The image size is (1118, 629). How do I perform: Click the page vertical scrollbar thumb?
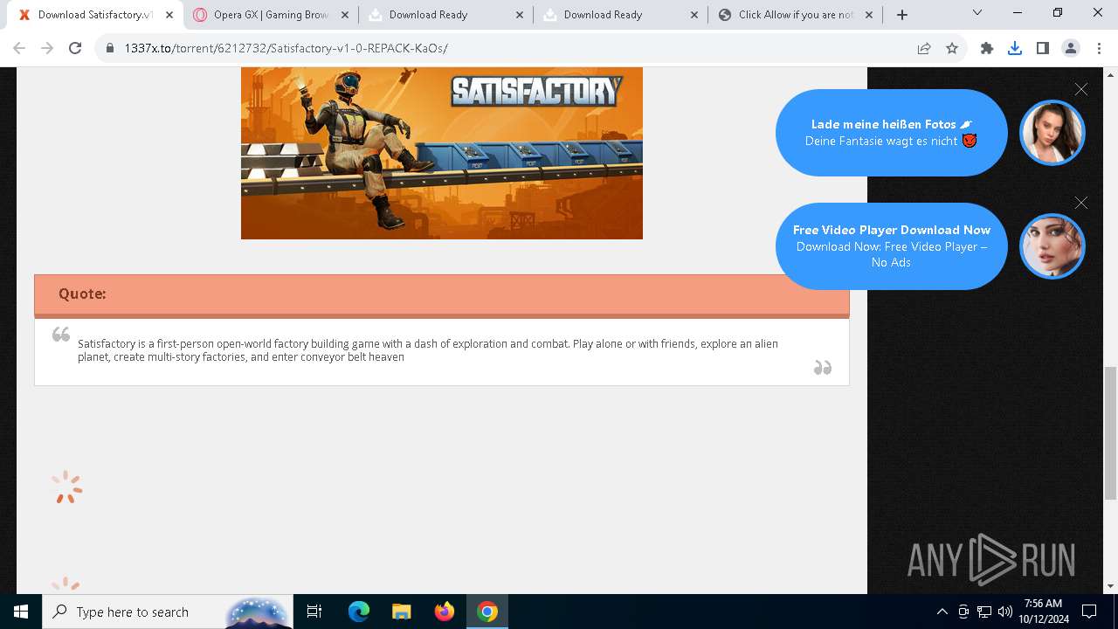1111,432
